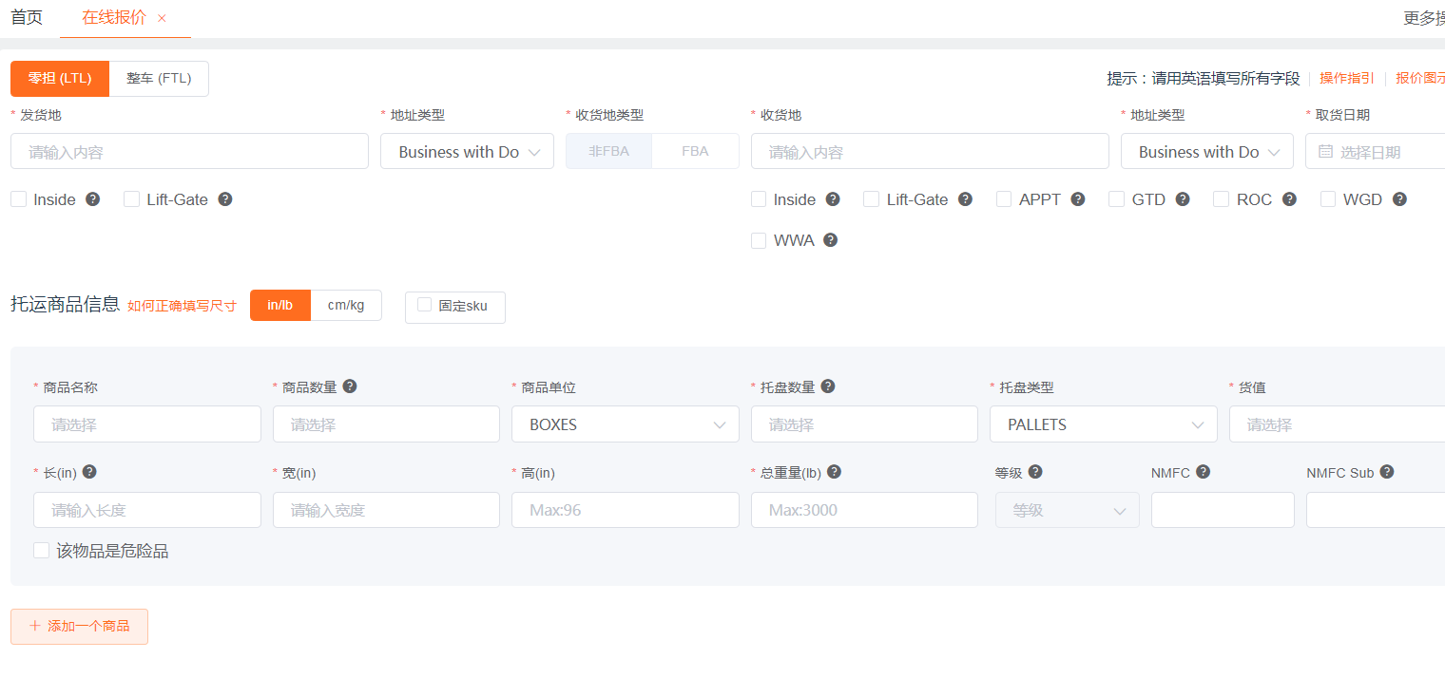Open help icon beside left Inside option

coord(92,199)
